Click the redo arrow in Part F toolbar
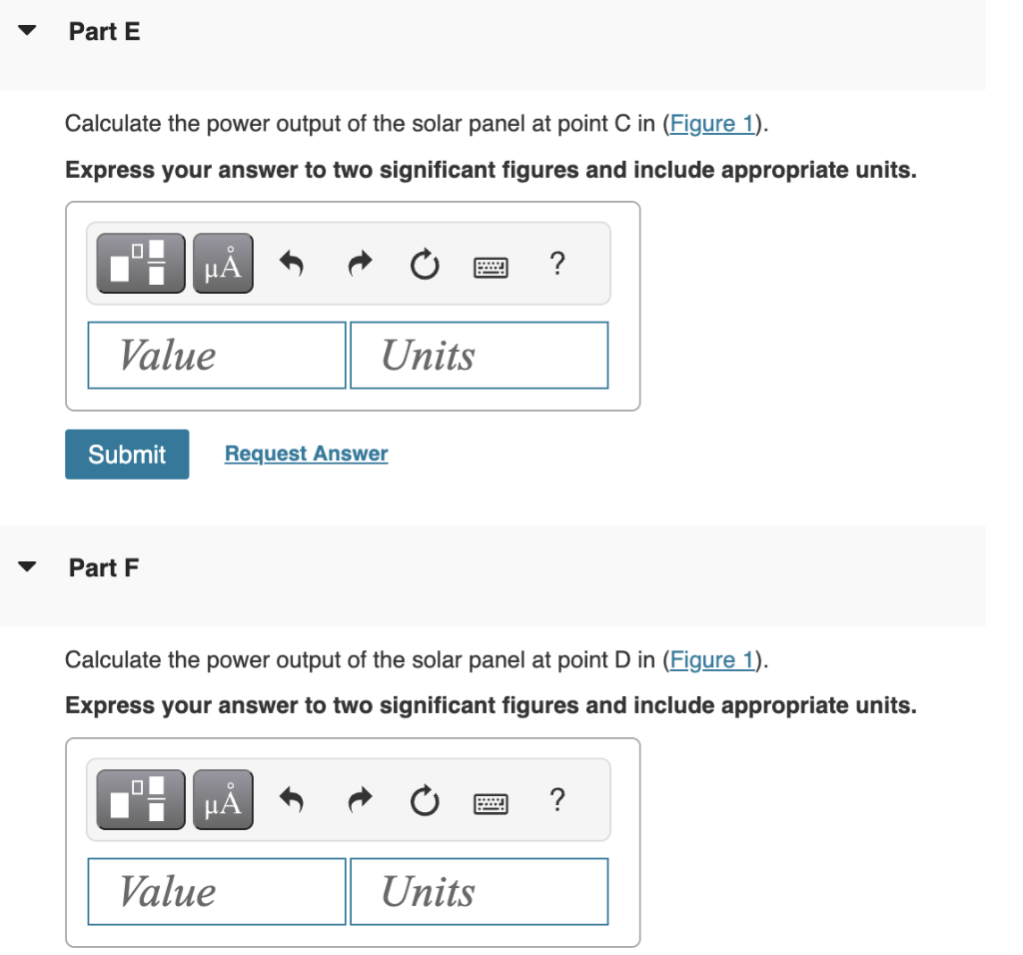The width and height of the screenshot is (1023, 955). [x=358, y=800]
